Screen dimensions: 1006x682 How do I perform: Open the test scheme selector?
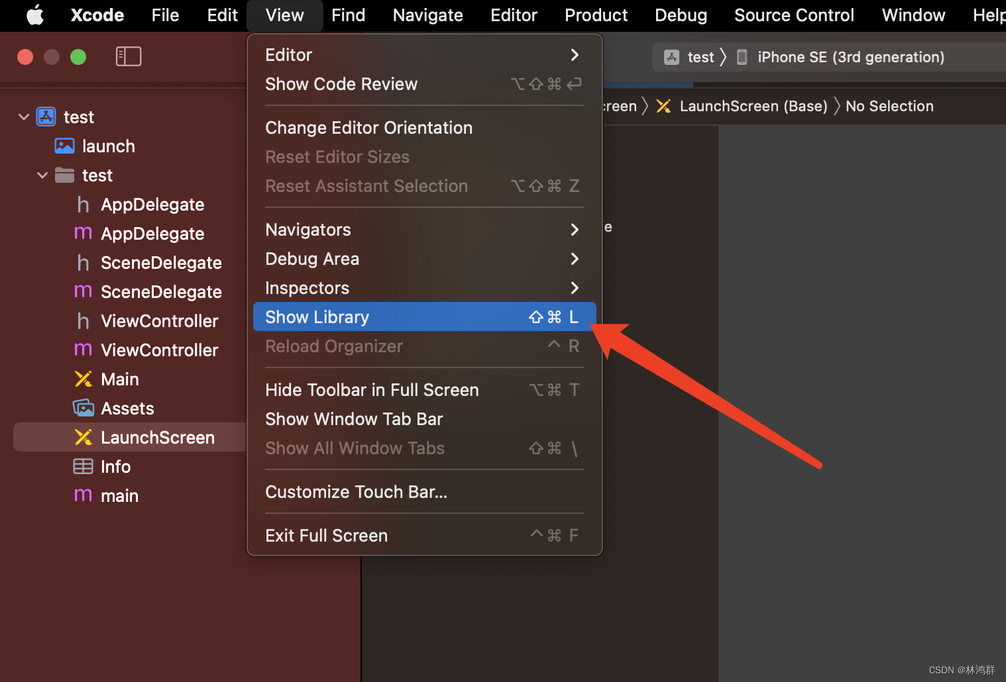(x=700, y=57)
